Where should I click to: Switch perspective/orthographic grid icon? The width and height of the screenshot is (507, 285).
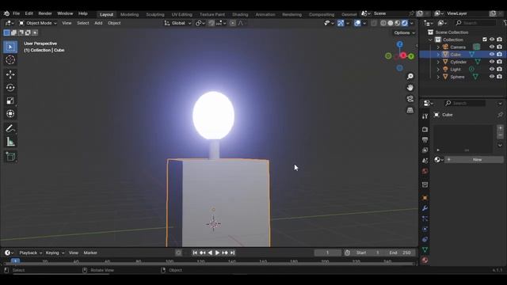(x=410, y=110)
